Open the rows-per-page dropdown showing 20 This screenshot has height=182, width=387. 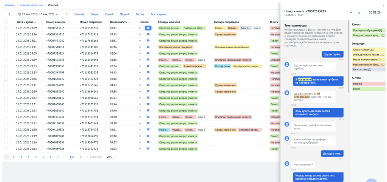(x=110, y=157)
